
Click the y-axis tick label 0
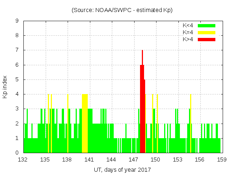pyautogui.click(x=17, y=153)
